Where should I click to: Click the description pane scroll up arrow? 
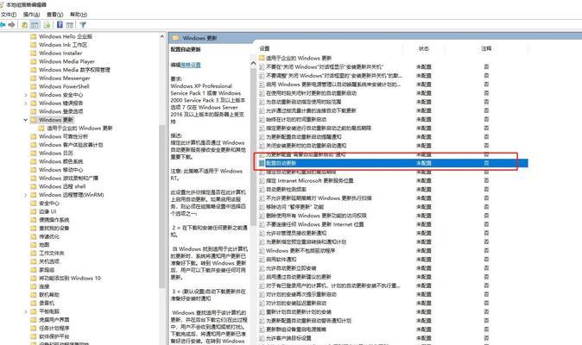[254, 63]
